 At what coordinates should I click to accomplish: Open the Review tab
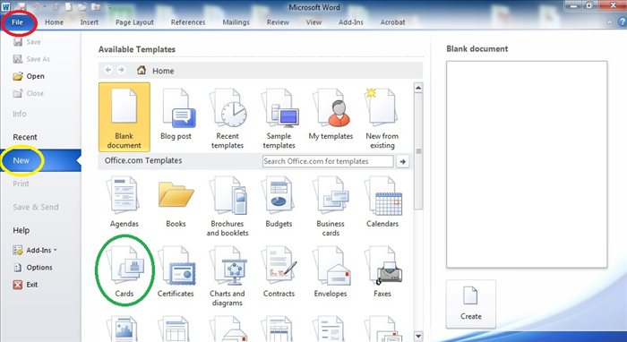coord(278,22)
